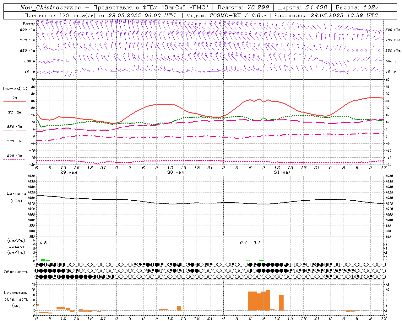The height and width of the screenshot is (321, 402).
Task: Click the Осадки precipitation label
Action: tap(16, 246)
